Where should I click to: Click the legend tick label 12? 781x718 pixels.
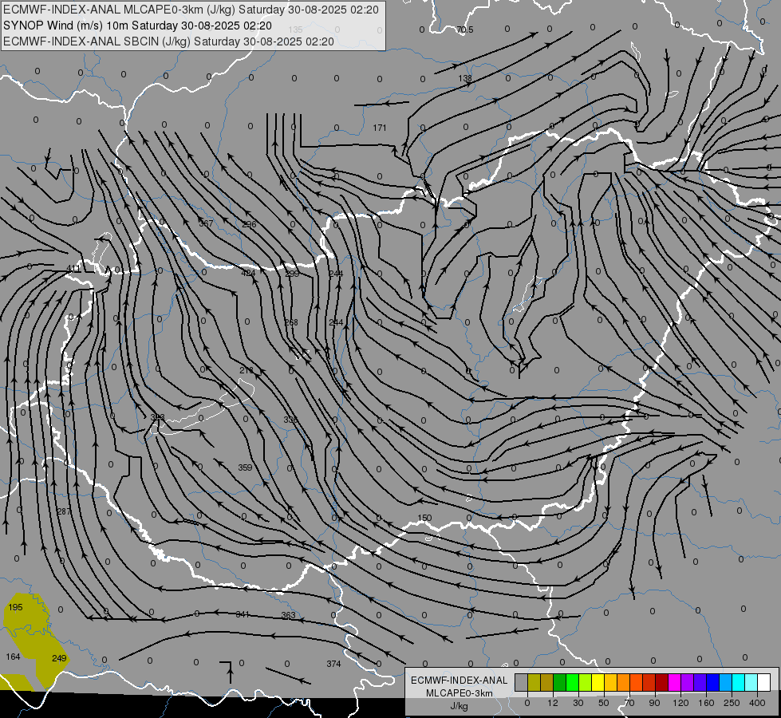click(x=553, y=703)
